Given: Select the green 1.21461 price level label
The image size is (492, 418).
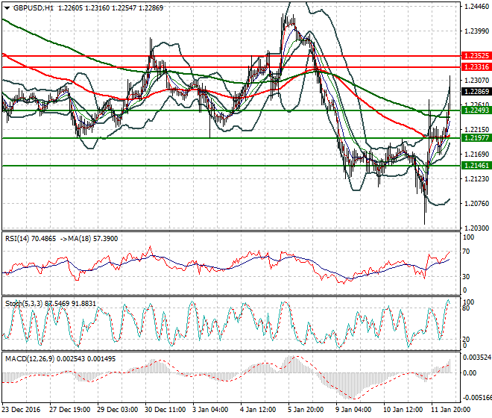Looking at the screenshot, I should [x=476, y=165].
